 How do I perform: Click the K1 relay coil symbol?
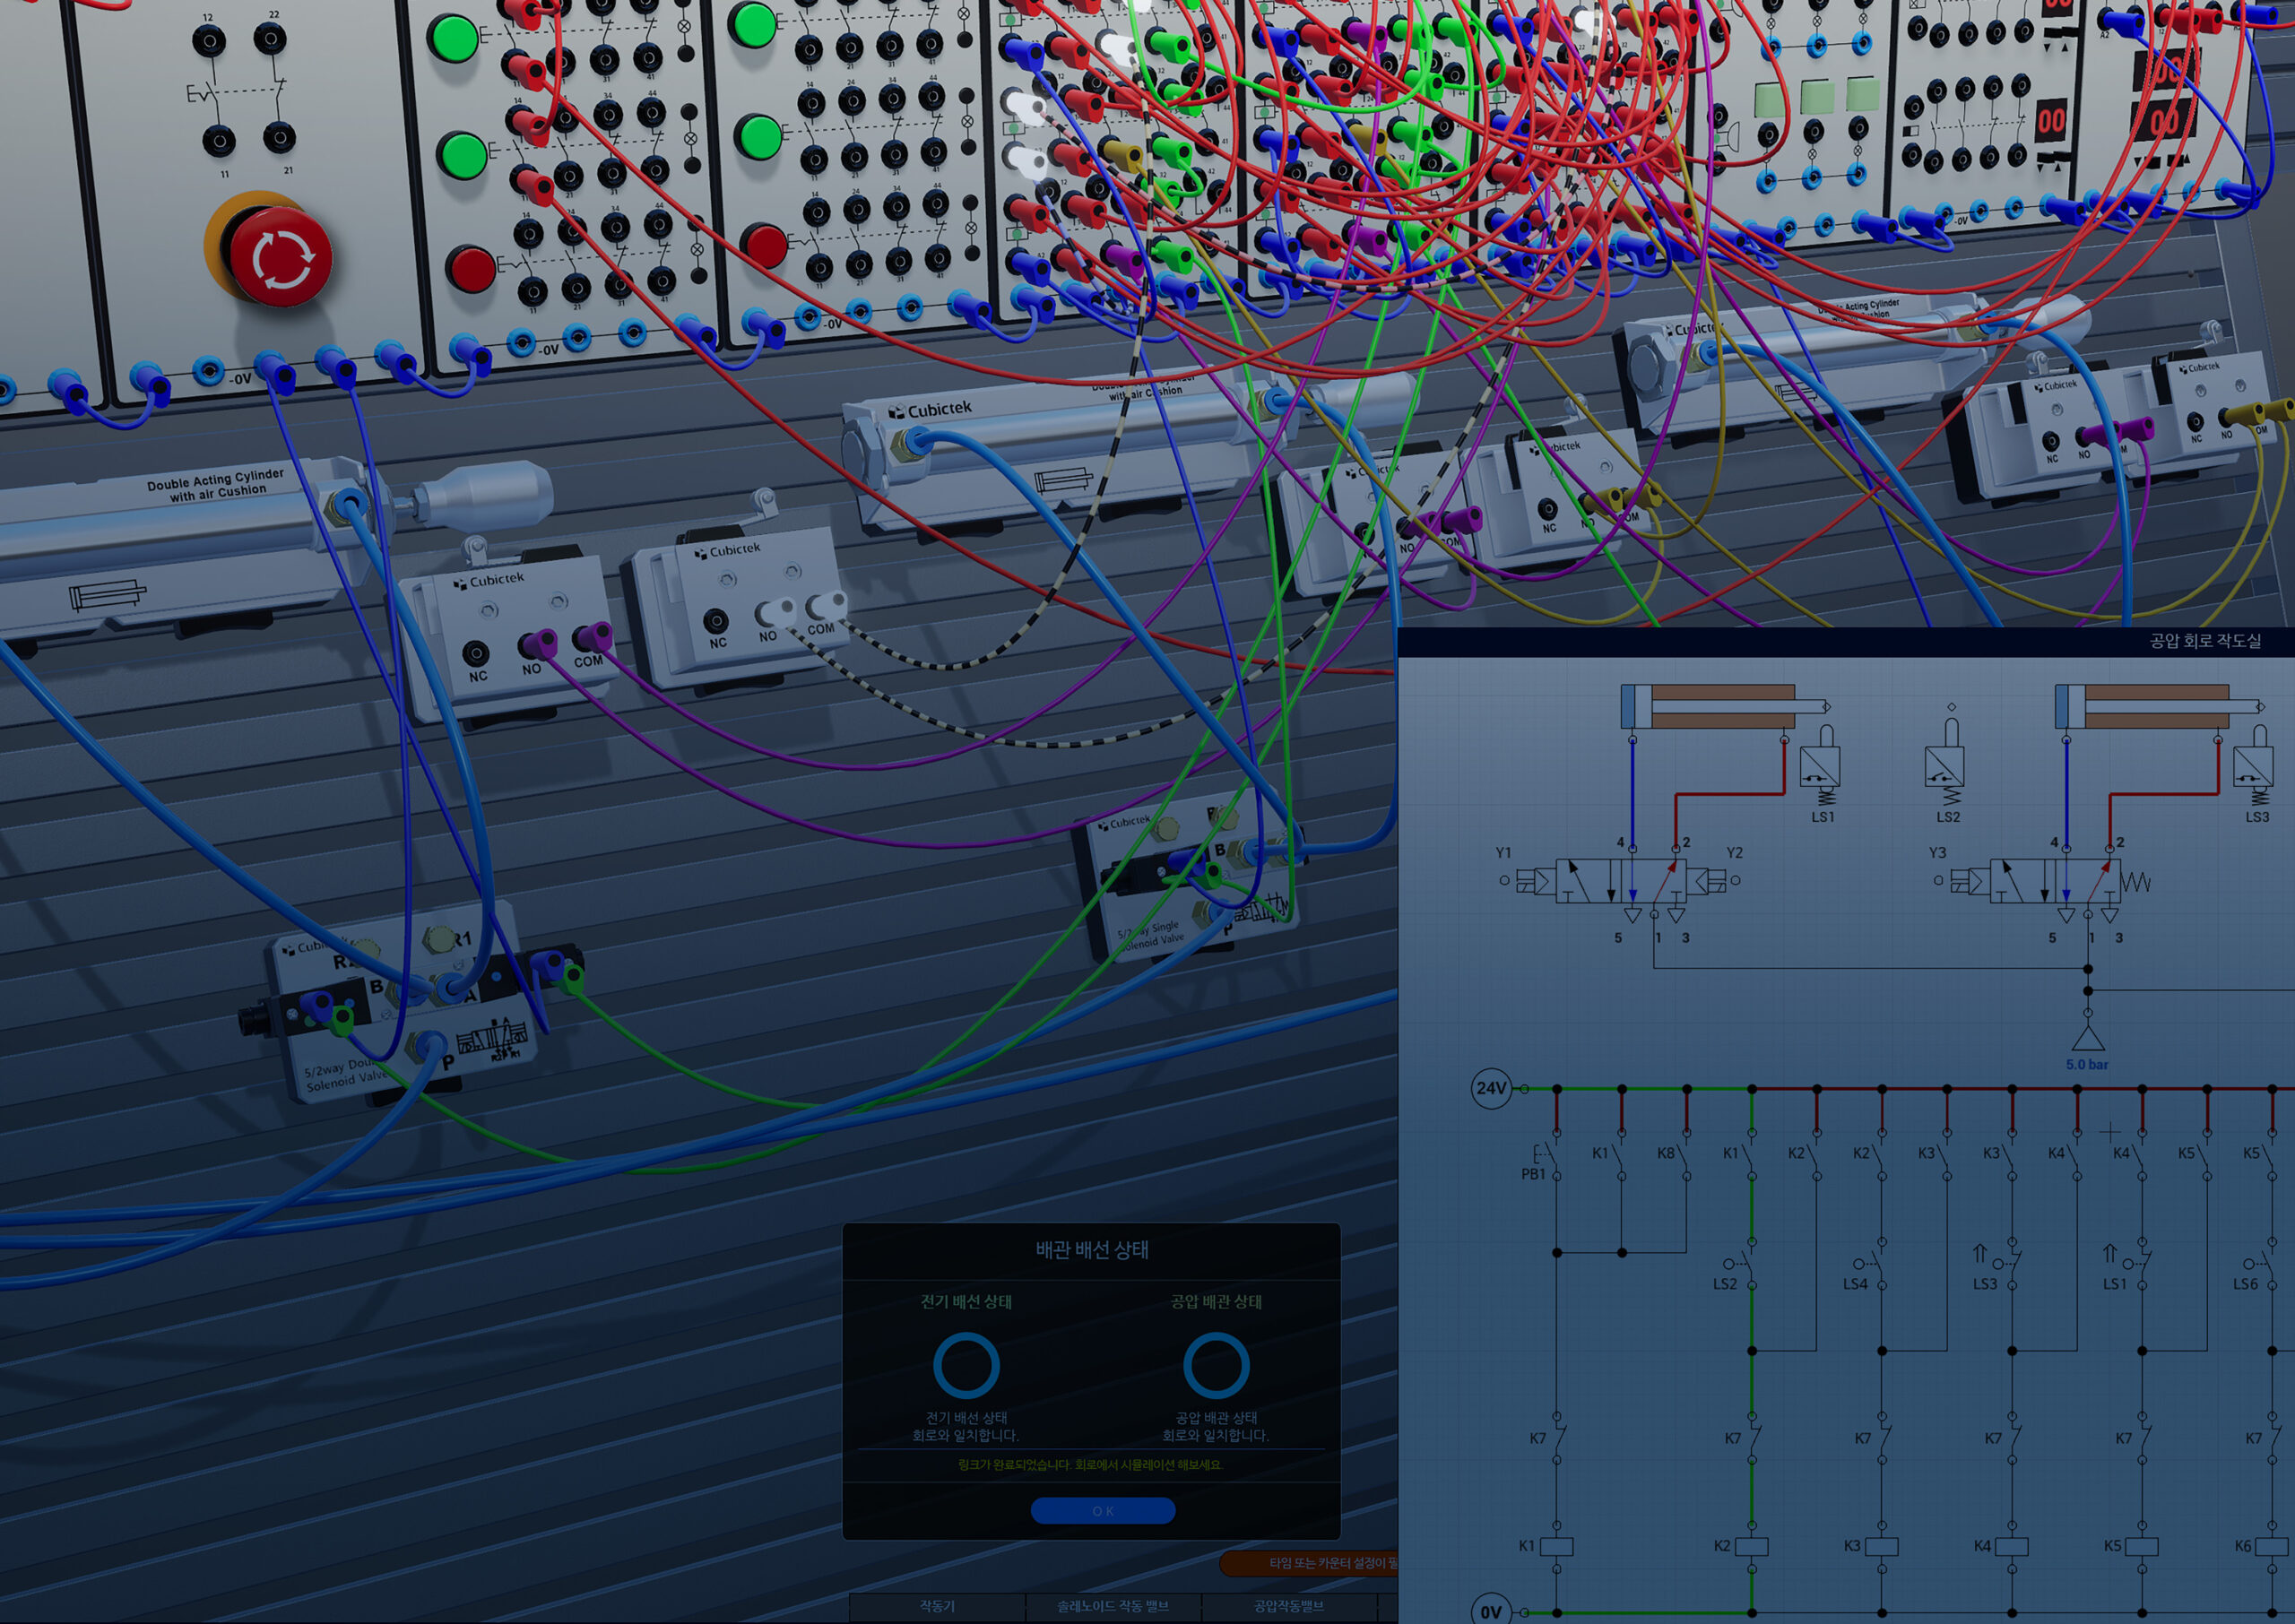[1556, 1546]
